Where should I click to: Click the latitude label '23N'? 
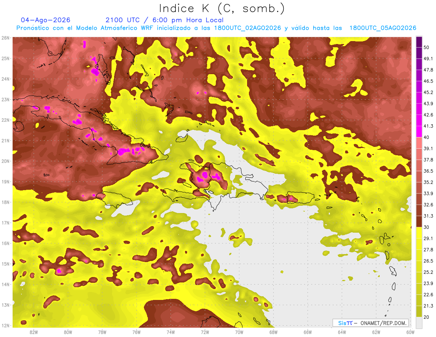[5, 99]
